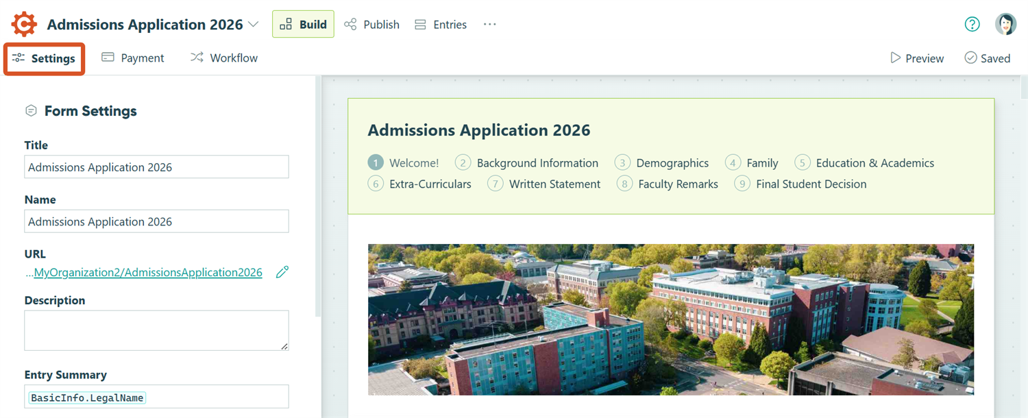The image size is (1028, 418).
Task: Click the Admissions Application 2026 form heading
Action: click(x=479, y=130)
